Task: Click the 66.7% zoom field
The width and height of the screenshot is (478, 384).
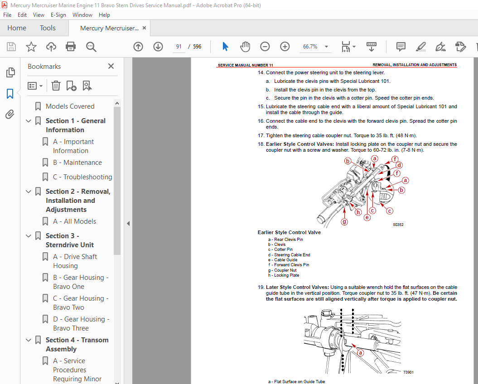Action: [310, 47]
